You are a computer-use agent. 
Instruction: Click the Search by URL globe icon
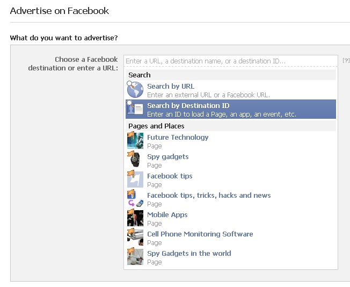(135, 90)
